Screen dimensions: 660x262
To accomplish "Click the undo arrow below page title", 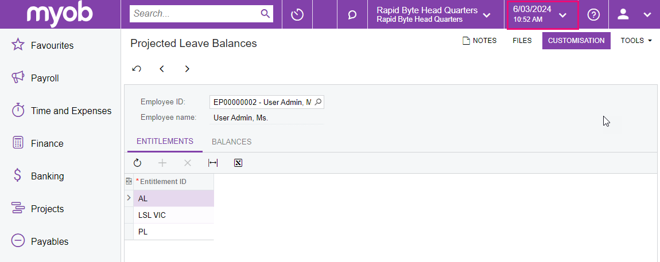I will point(137,69).
